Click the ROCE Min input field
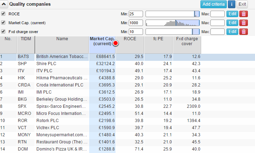Viewport: 255px width, 153px height. coord(136,14)
